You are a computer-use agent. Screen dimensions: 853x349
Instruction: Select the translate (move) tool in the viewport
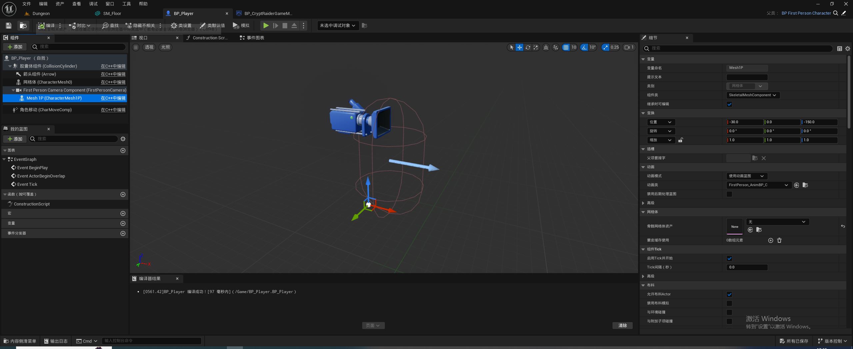[519, 47]
